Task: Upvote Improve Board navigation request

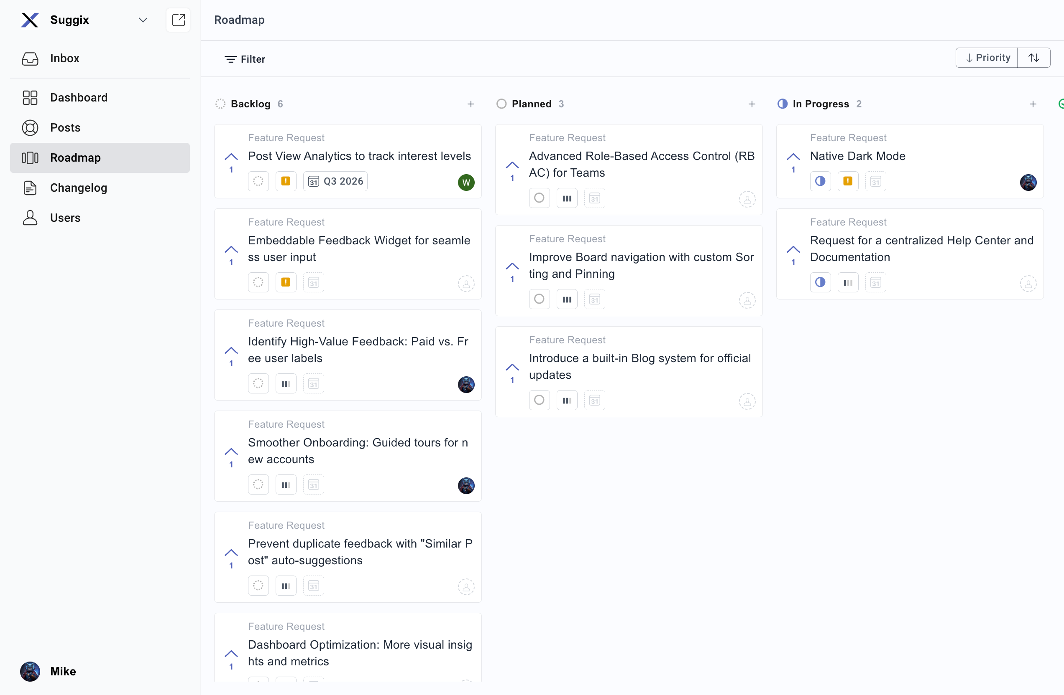Action: 512,266
